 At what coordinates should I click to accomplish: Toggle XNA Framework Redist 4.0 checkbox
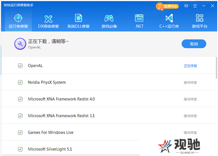click(20, 99)
